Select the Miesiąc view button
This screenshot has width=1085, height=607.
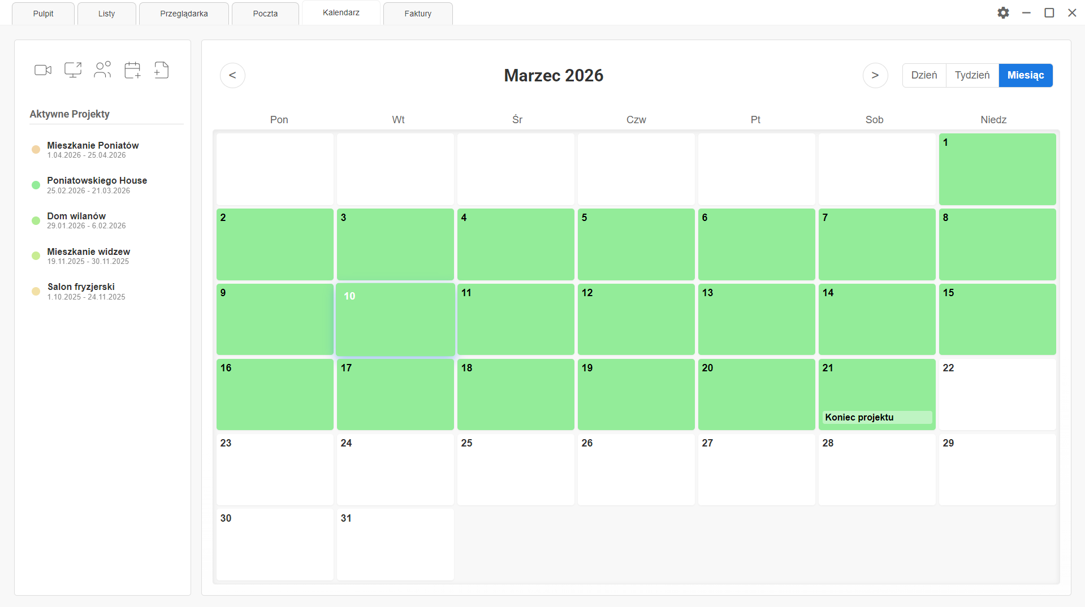[1025, 75]
